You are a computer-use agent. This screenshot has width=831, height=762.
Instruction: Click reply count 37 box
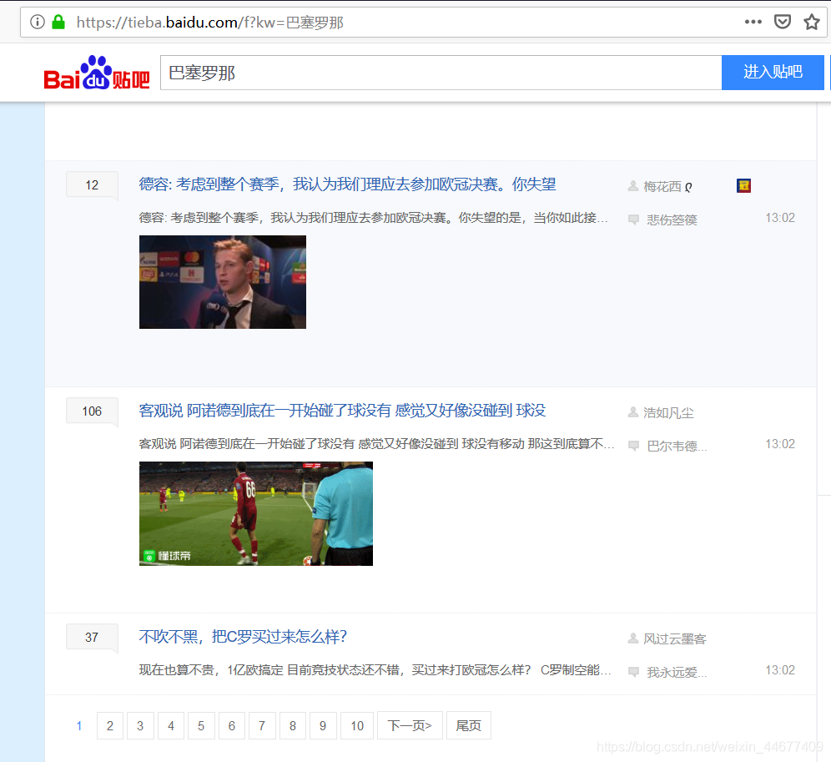92,638
